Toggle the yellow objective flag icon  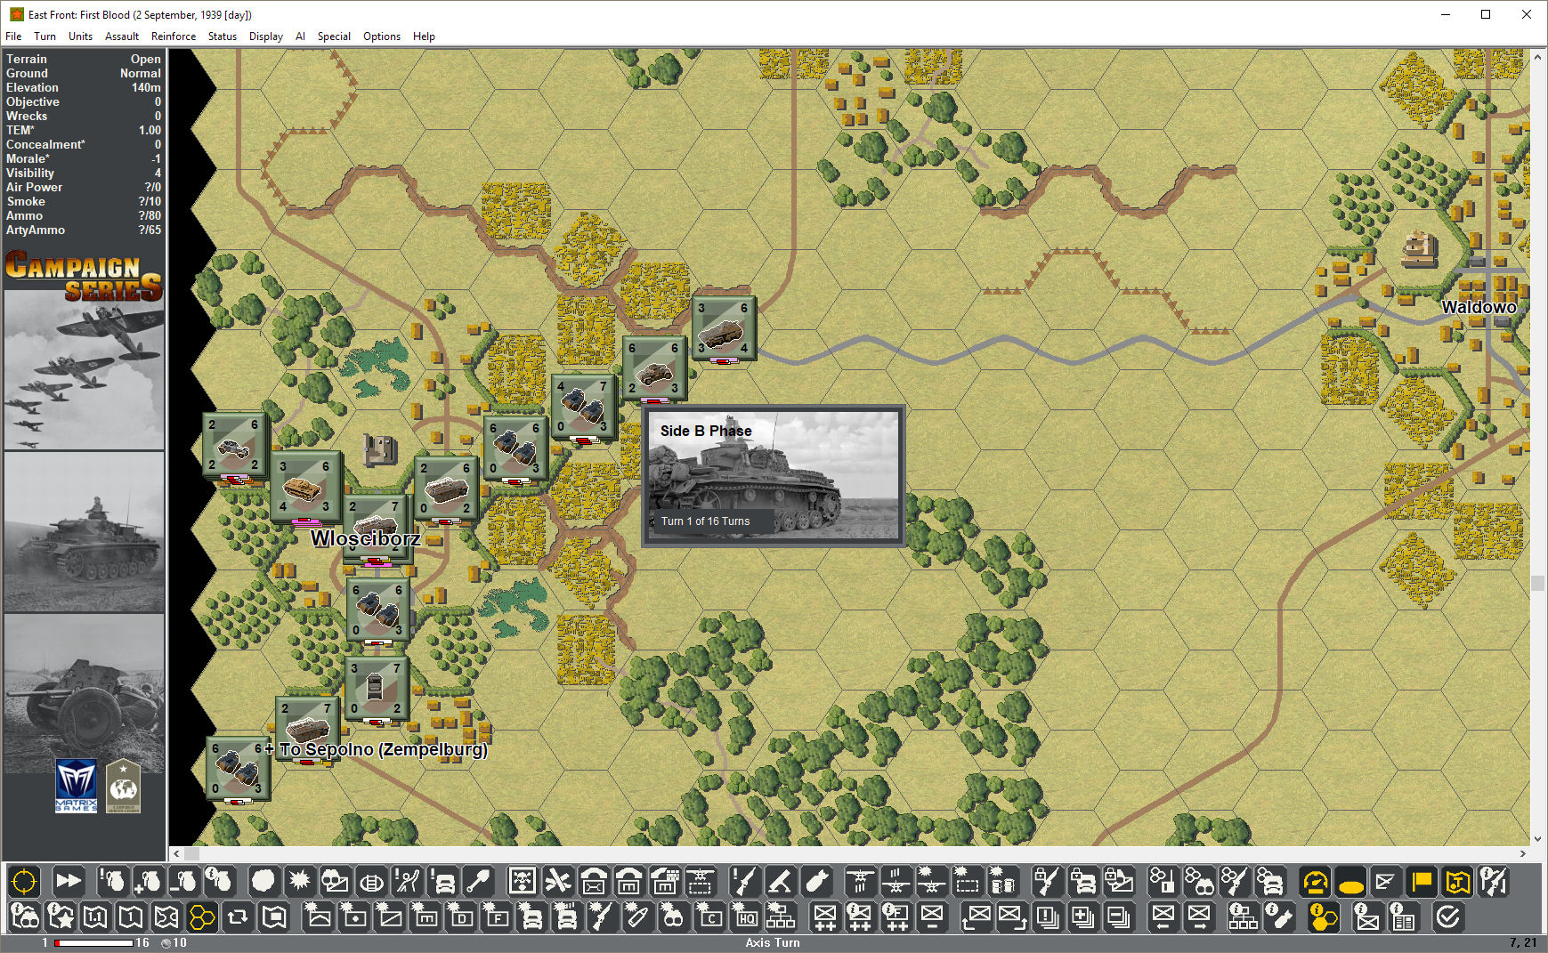pos(1422,882)
